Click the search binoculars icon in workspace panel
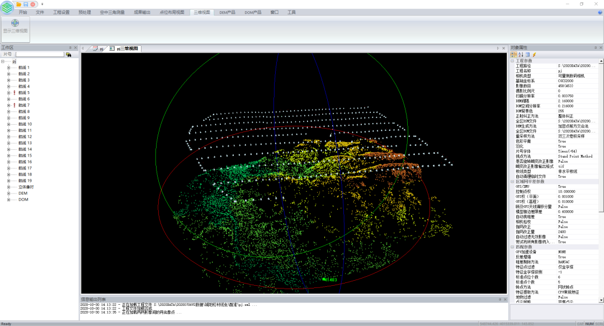604x326 pixels. point(68,55)
